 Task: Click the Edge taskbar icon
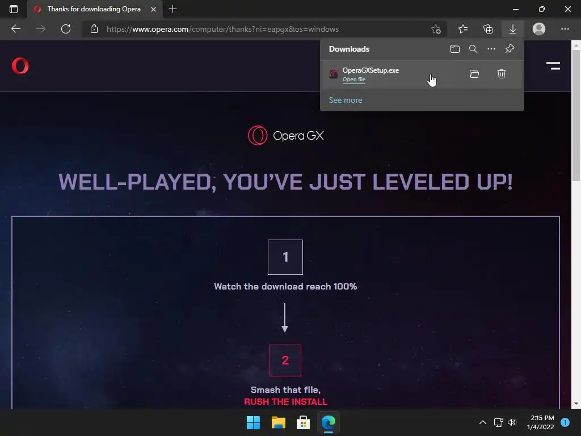point(329,422)
